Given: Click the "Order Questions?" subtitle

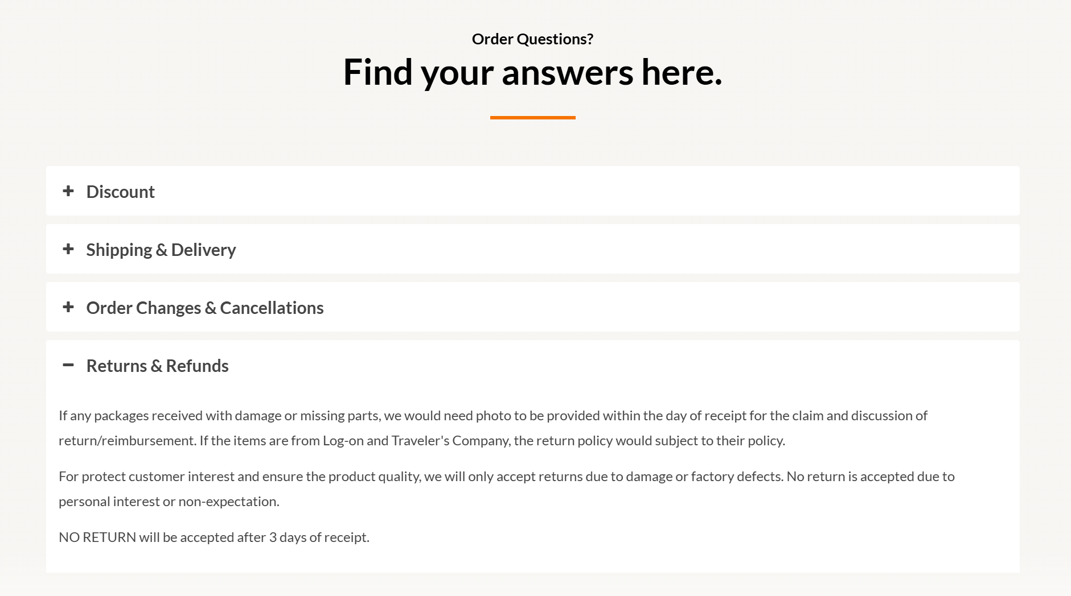Looking at the screenshot, I should coord(532,39).
